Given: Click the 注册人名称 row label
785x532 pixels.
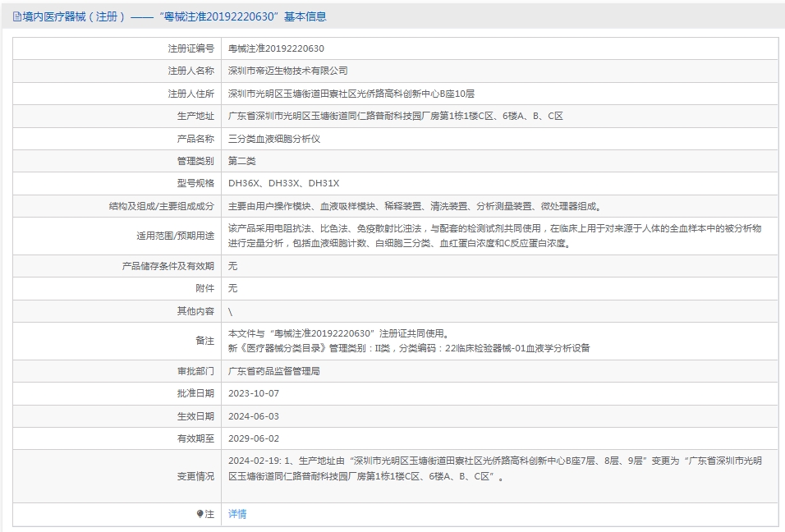Looking at the screenshot, I should coord(191,71).
